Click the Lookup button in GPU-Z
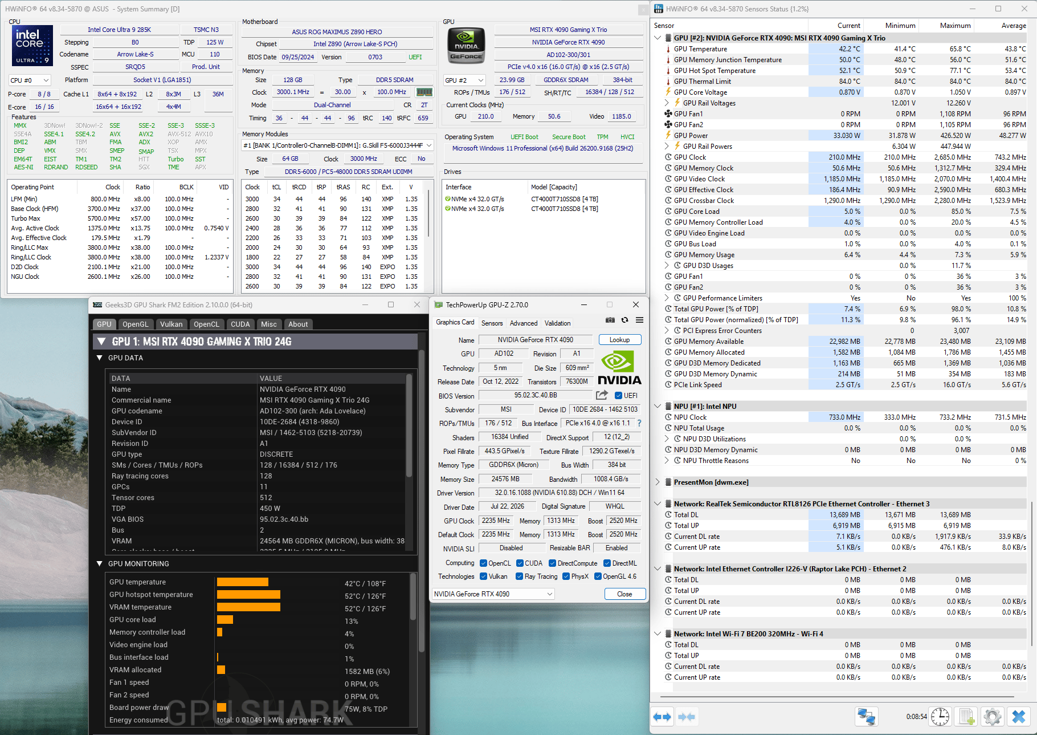 tap(620, 340)
